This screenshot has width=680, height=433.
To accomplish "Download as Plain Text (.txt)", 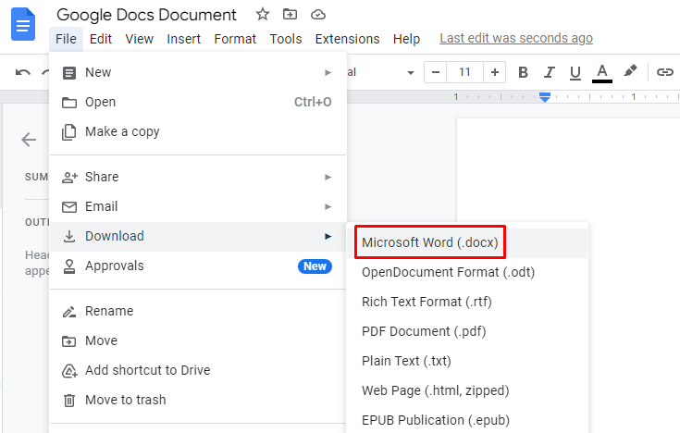I will coord(467,361).
